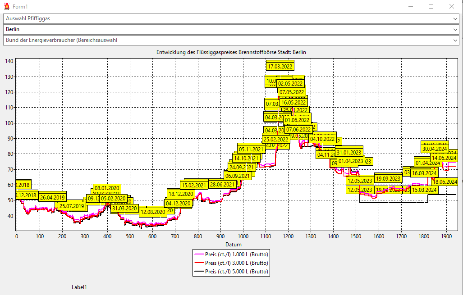The image size is (463, 295).
Task: Click the 'Label1' text
Action: tap(79, 287)
